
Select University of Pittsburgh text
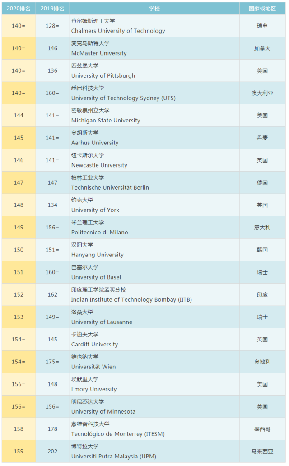(x=103, y=76)
